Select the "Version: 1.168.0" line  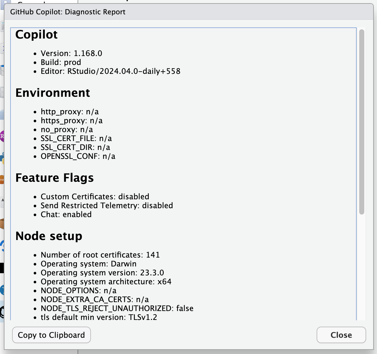click(72, 53)
